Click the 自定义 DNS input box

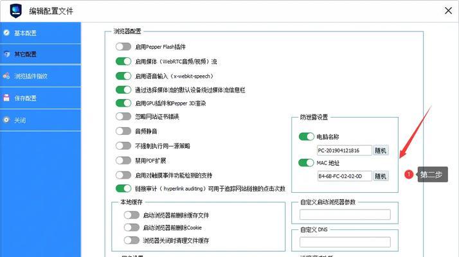(x=345, y=242)
